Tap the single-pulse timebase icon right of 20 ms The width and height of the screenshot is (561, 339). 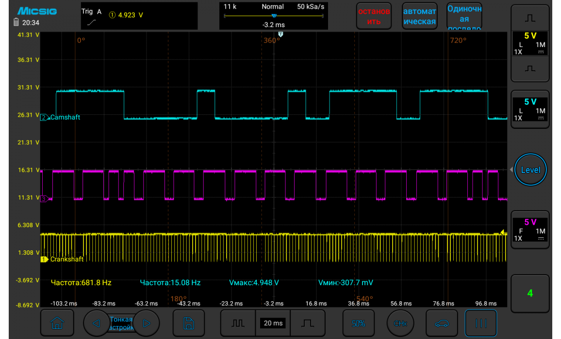point(308,323)
